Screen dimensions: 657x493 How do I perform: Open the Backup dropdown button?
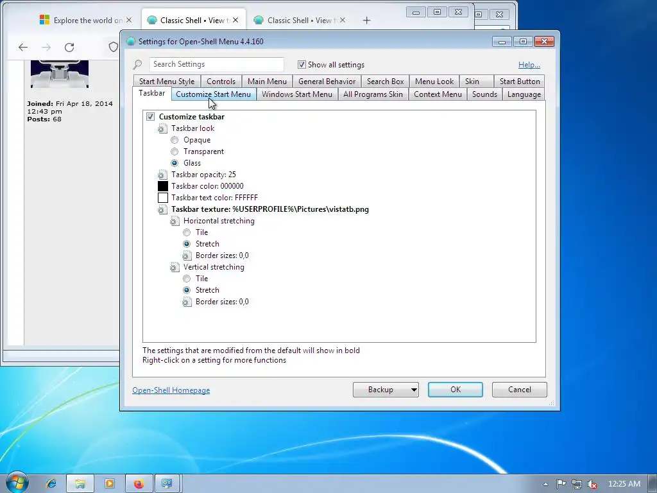386,390
